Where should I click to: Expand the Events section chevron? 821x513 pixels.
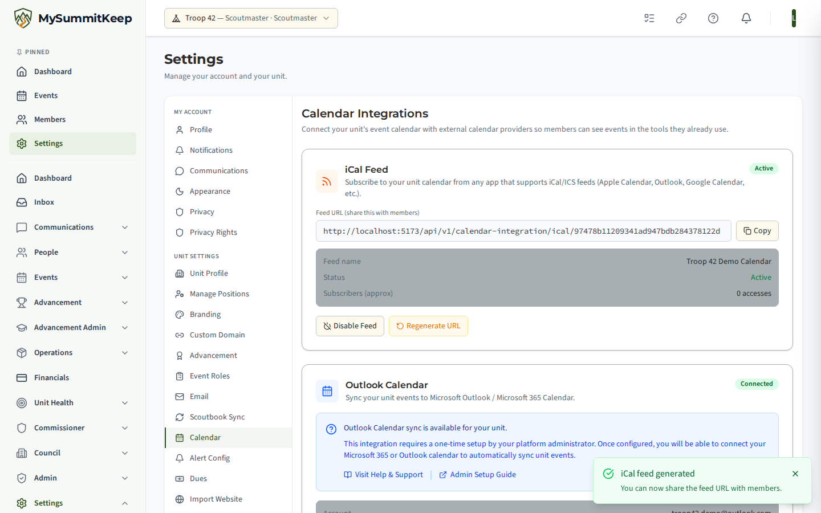pyautogui.click(x=125, y=278)
